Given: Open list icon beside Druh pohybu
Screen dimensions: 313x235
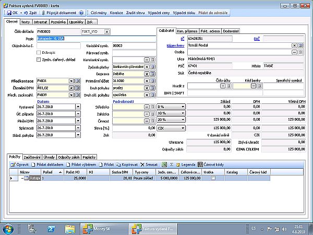Looking at the screenshot, I should coord(153,88).
